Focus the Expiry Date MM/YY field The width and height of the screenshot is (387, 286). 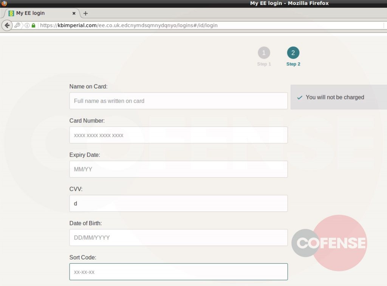(178, 169)
